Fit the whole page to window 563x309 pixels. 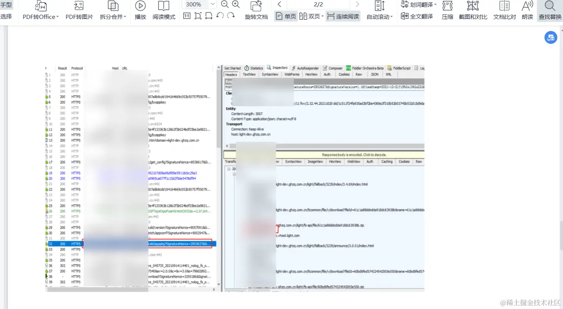tap(198, 16)
